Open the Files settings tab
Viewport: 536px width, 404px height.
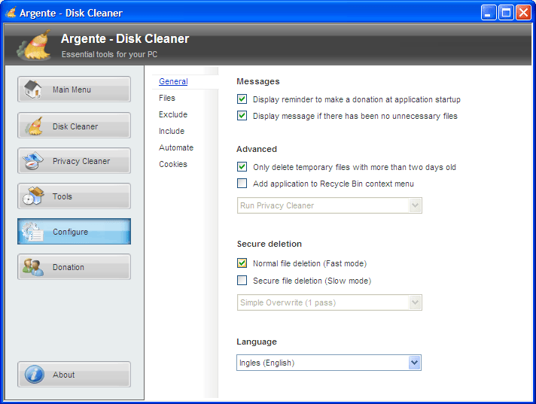point(167,98)
